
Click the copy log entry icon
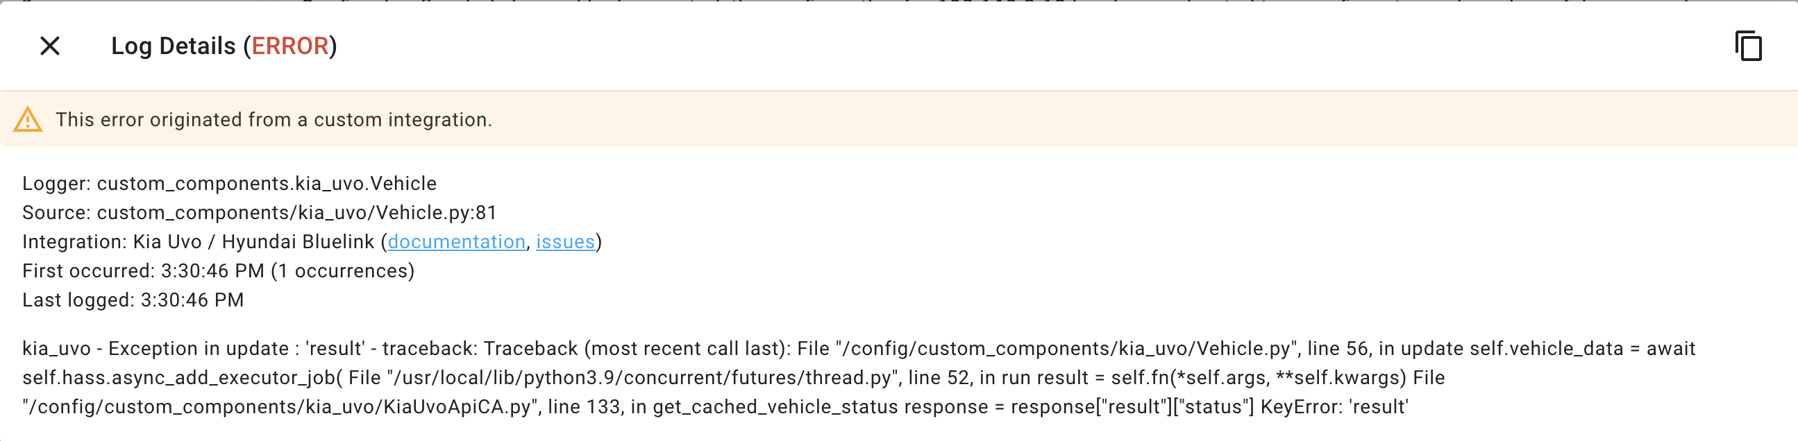click(1748, 47)
